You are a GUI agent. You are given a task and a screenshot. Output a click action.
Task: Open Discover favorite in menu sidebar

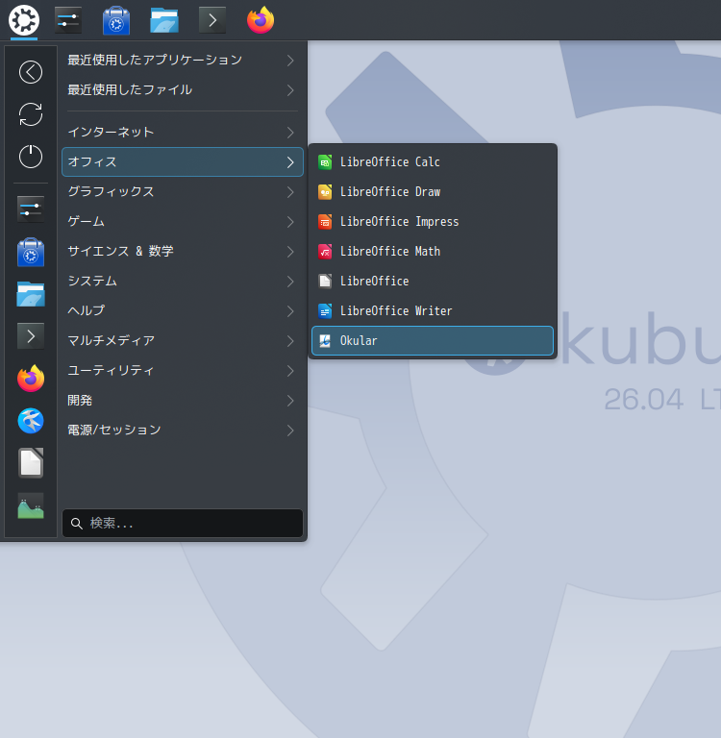click(31, 252)
